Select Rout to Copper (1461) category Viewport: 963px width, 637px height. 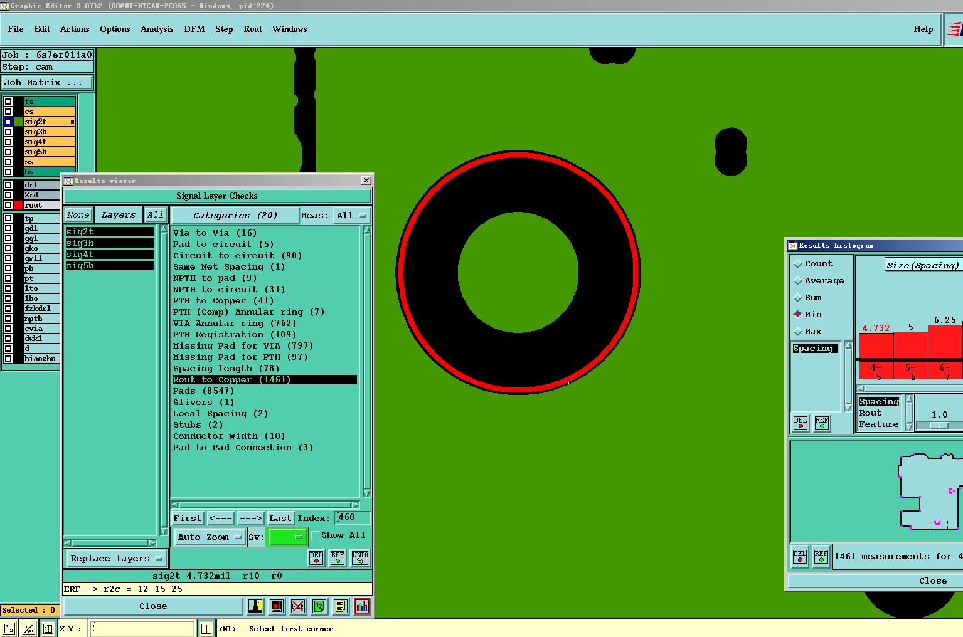(x=265, y=380)
